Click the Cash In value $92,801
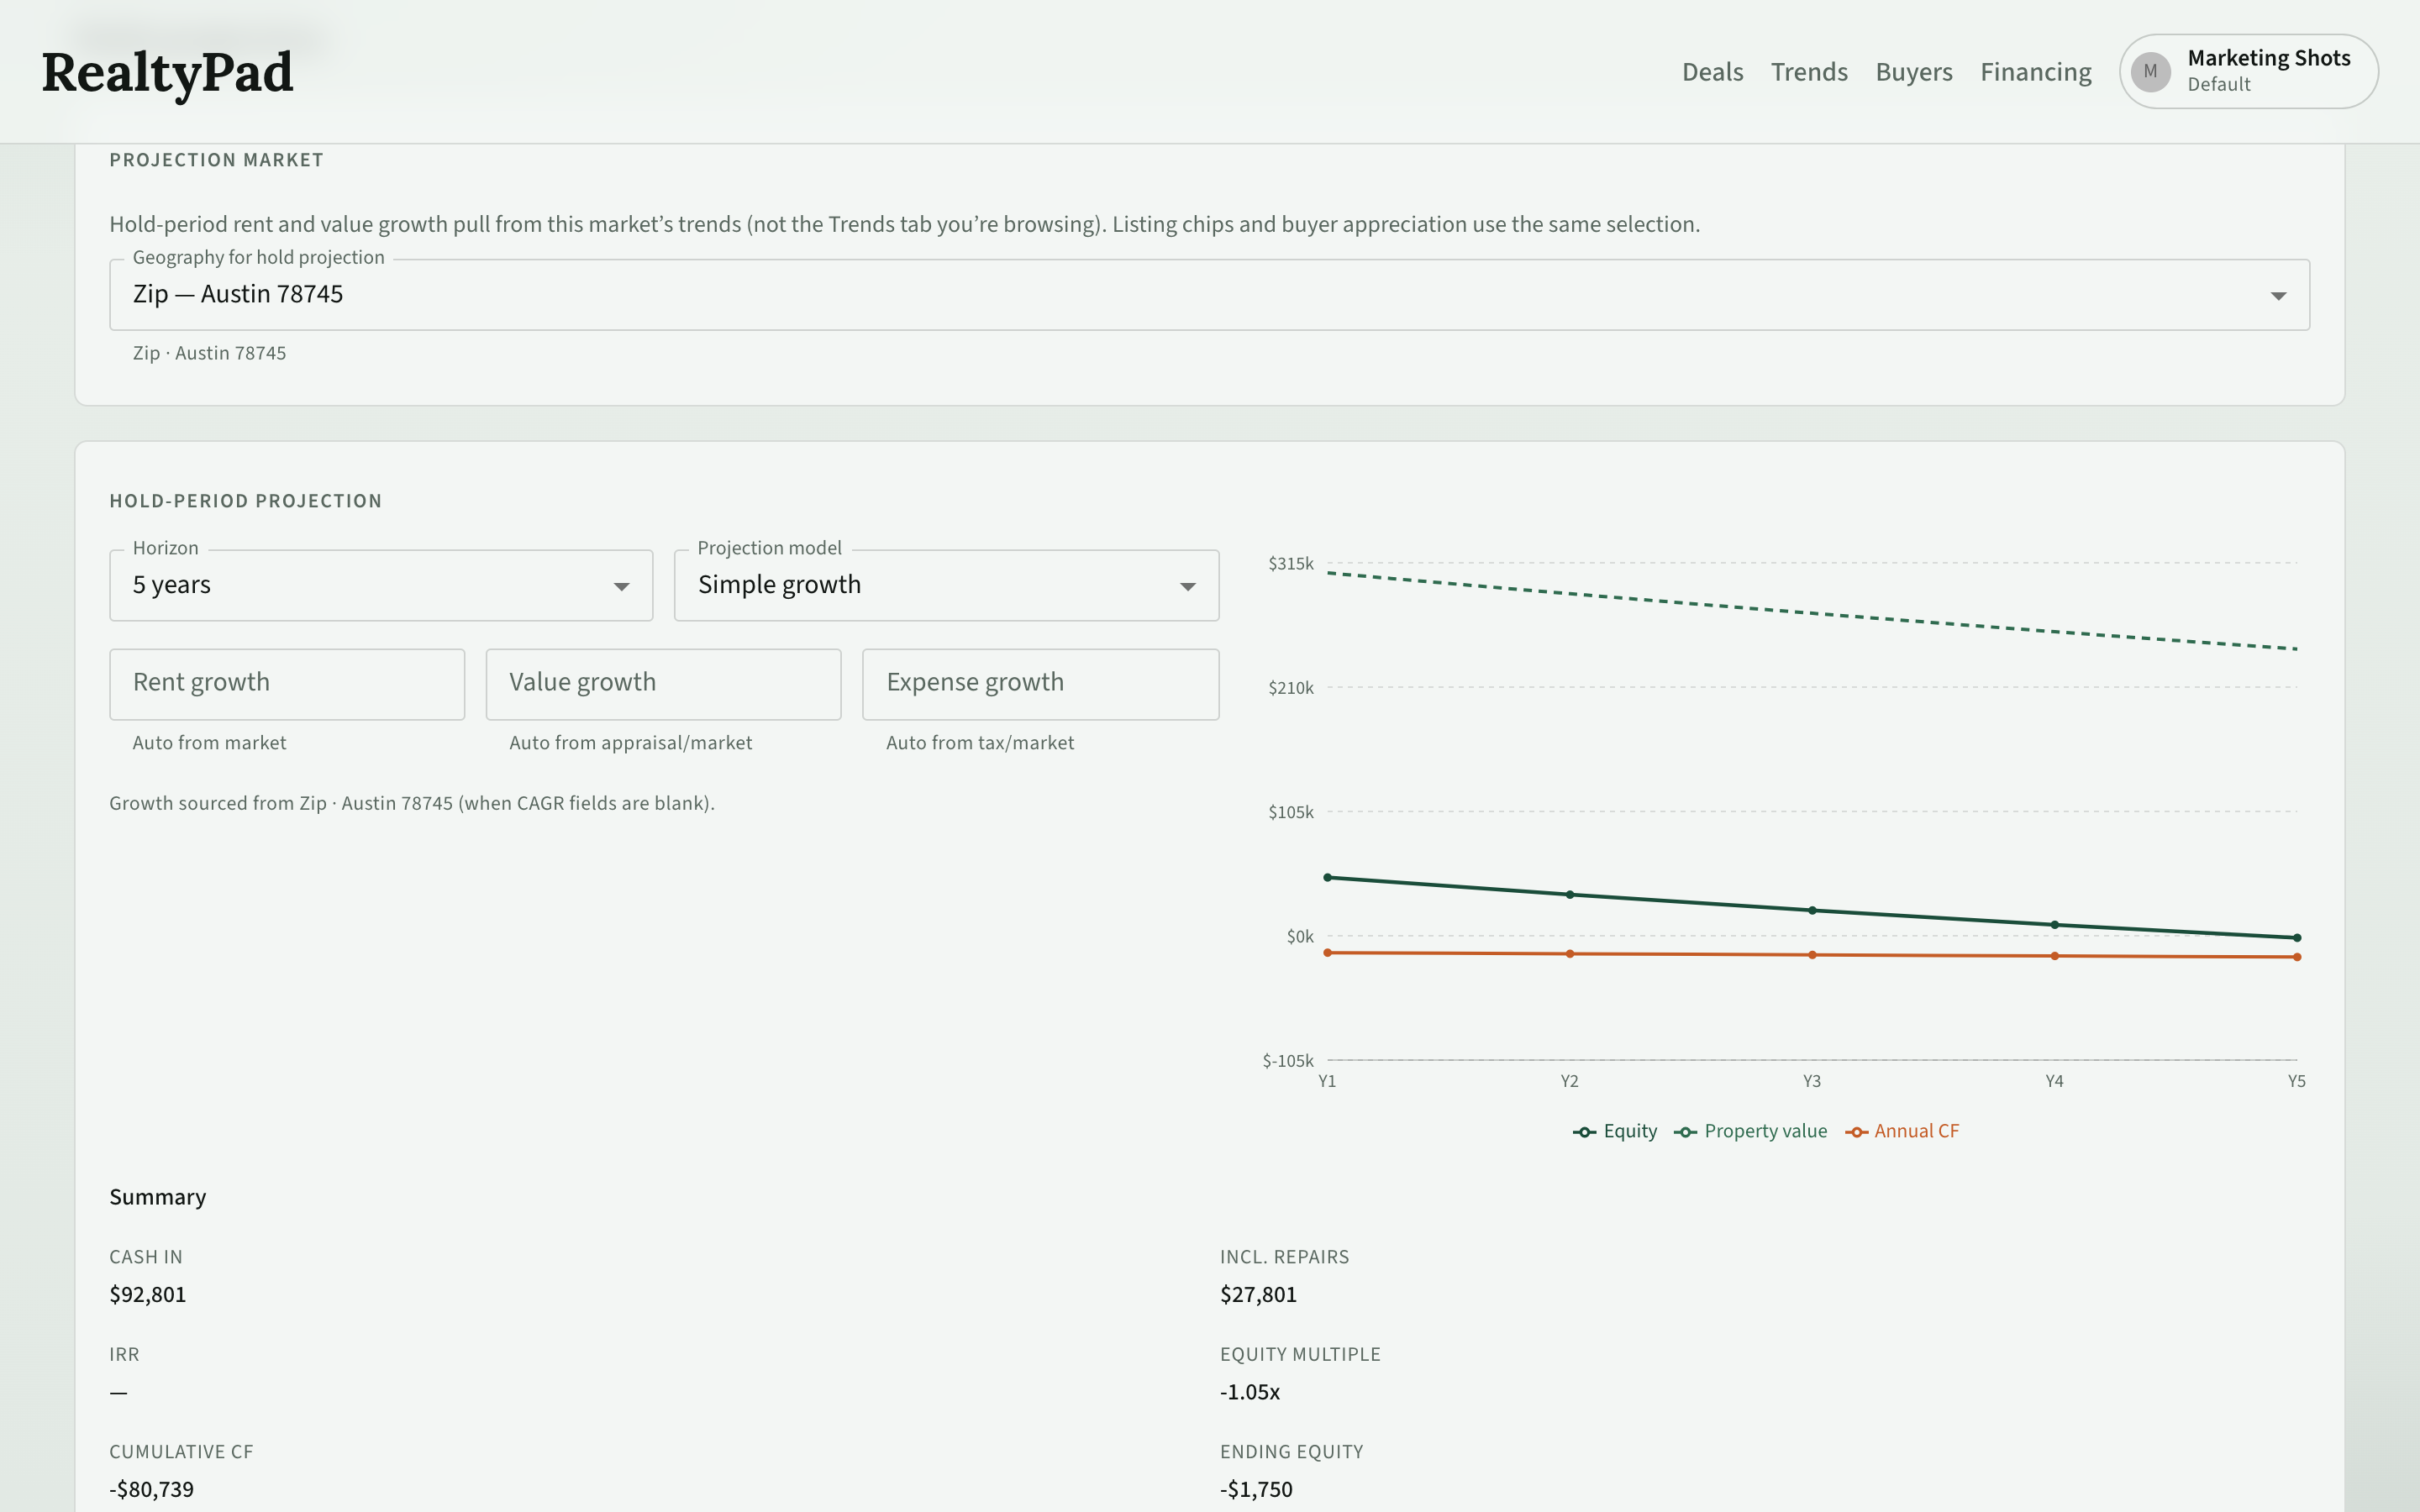The width and height of the screenshot is (2420, 1512). [x=148, y=1295]
